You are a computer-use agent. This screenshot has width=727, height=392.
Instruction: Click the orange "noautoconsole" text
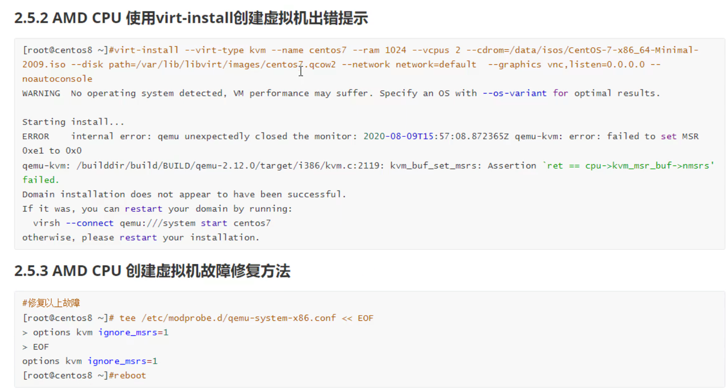[x=57, y=79]
